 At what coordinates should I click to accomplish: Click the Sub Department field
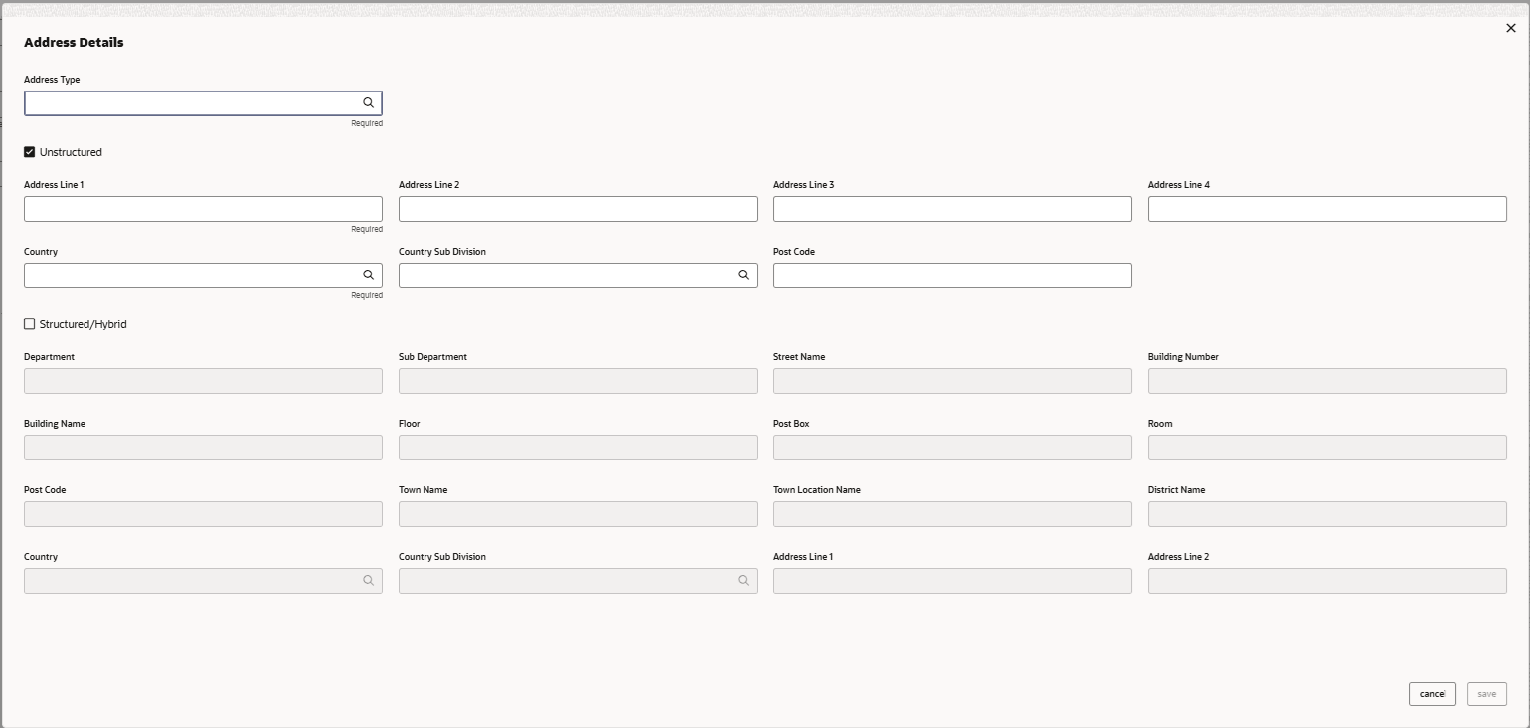(578, 381)
